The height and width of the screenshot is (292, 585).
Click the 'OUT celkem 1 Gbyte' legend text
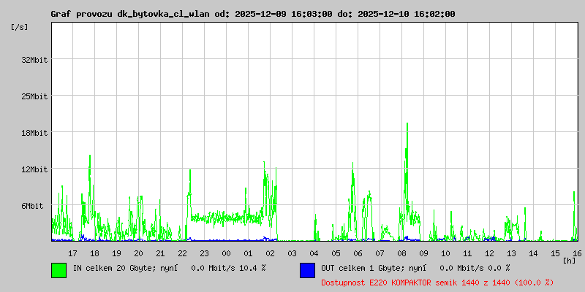(363, 268)
